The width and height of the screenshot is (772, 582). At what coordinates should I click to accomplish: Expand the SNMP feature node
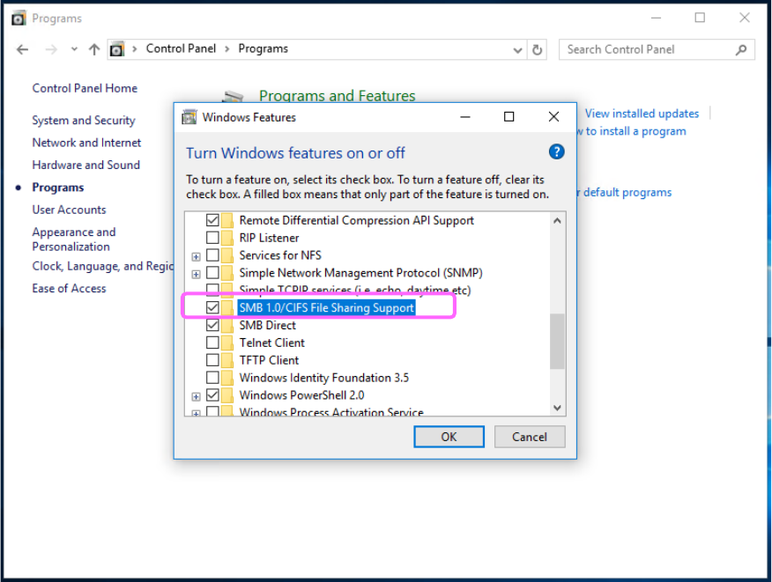[x=196, y=274]
